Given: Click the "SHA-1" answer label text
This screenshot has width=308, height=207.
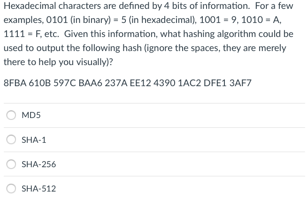Looking at the screenshot, I should click(34, 140).
